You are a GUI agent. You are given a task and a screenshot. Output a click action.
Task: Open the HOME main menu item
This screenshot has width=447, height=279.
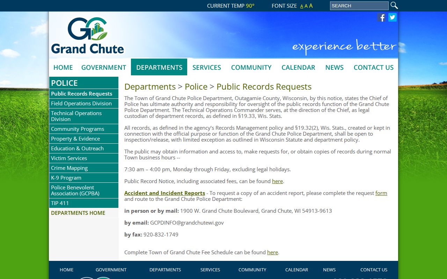(63, 67)
